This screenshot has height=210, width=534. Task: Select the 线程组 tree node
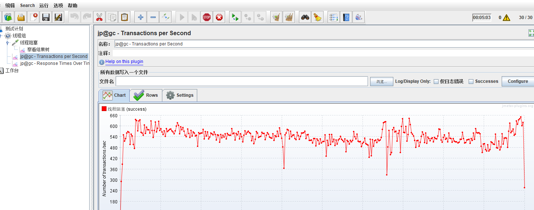[x=19, y=36]
